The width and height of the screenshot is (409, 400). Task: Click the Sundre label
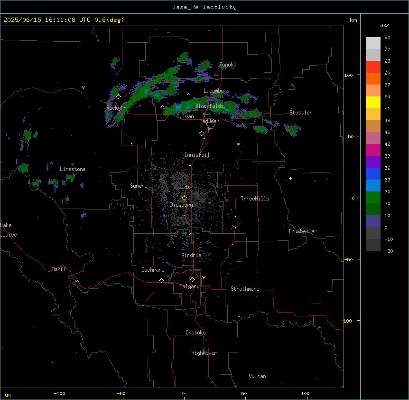139,186
